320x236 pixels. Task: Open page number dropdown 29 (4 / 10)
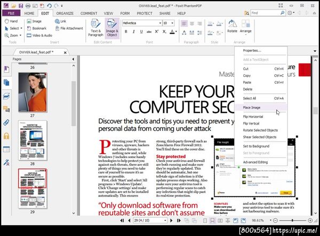tap(165, 221)
